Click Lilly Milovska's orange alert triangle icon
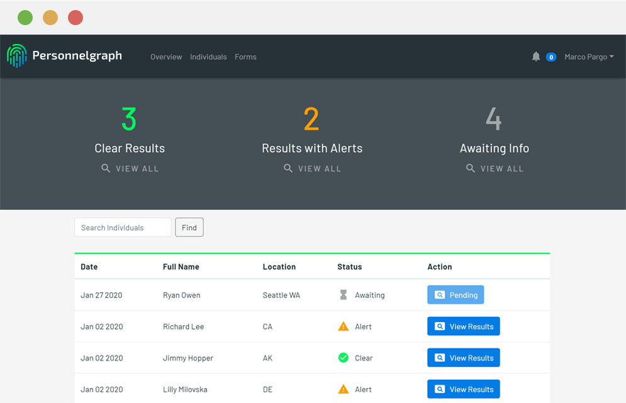 344,389
